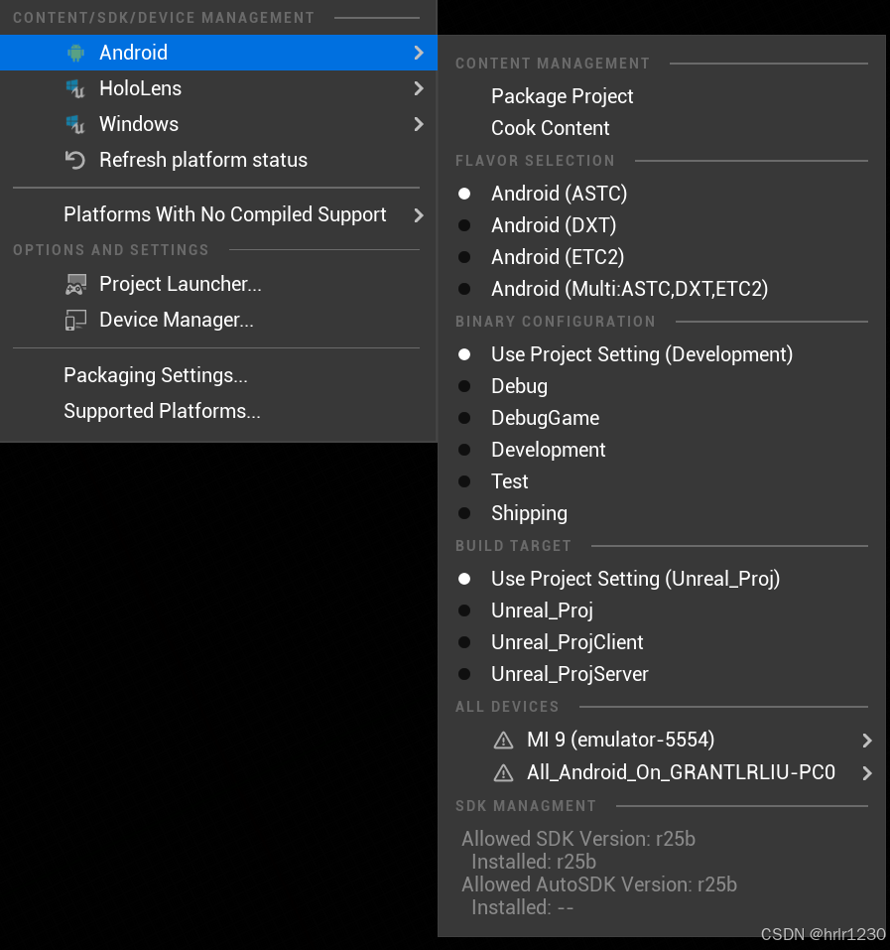Open Platforms With No Compiled Support

click(218, 214)
